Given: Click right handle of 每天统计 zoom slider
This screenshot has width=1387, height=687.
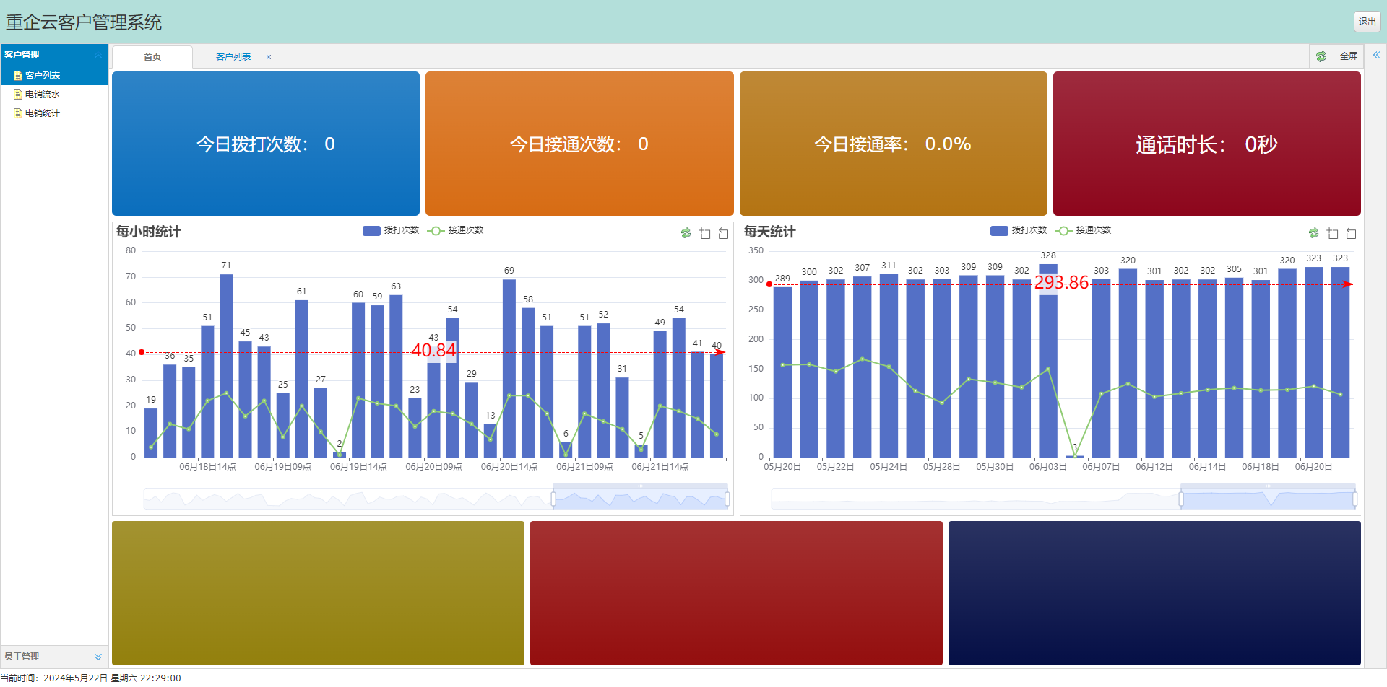Looking at the screenshot, I should [1354, 499].
